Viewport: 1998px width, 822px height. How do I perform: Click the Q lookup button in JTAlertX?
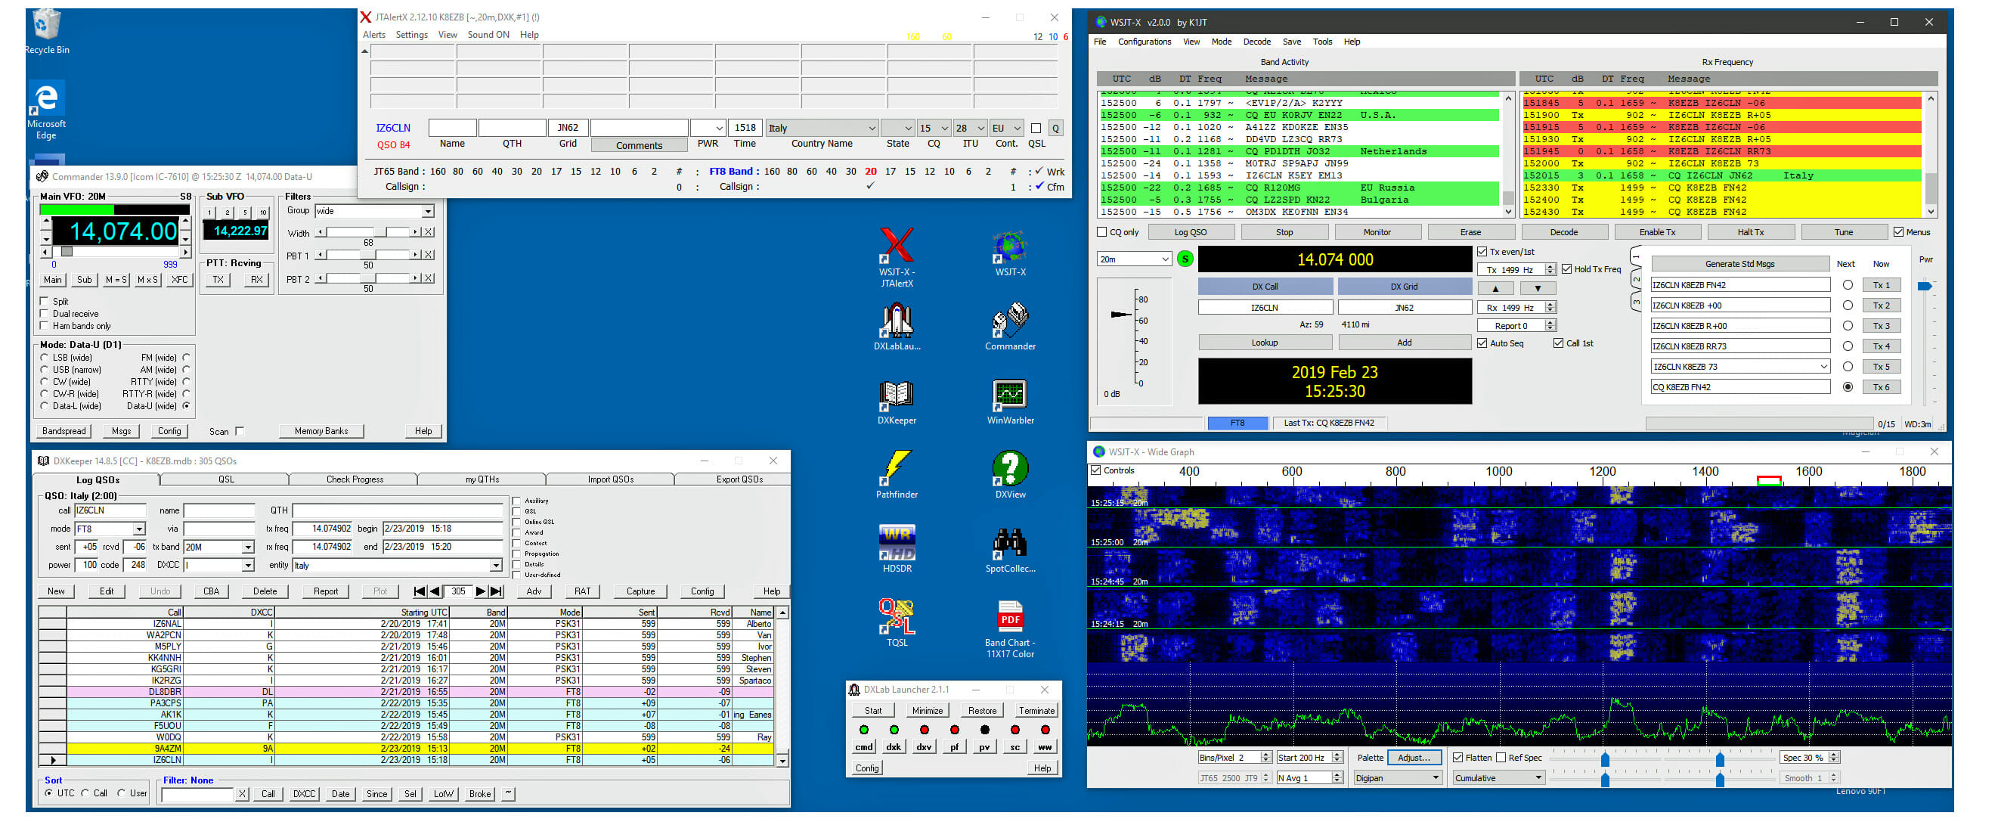pyautogui.click(x=1055, y=128)
